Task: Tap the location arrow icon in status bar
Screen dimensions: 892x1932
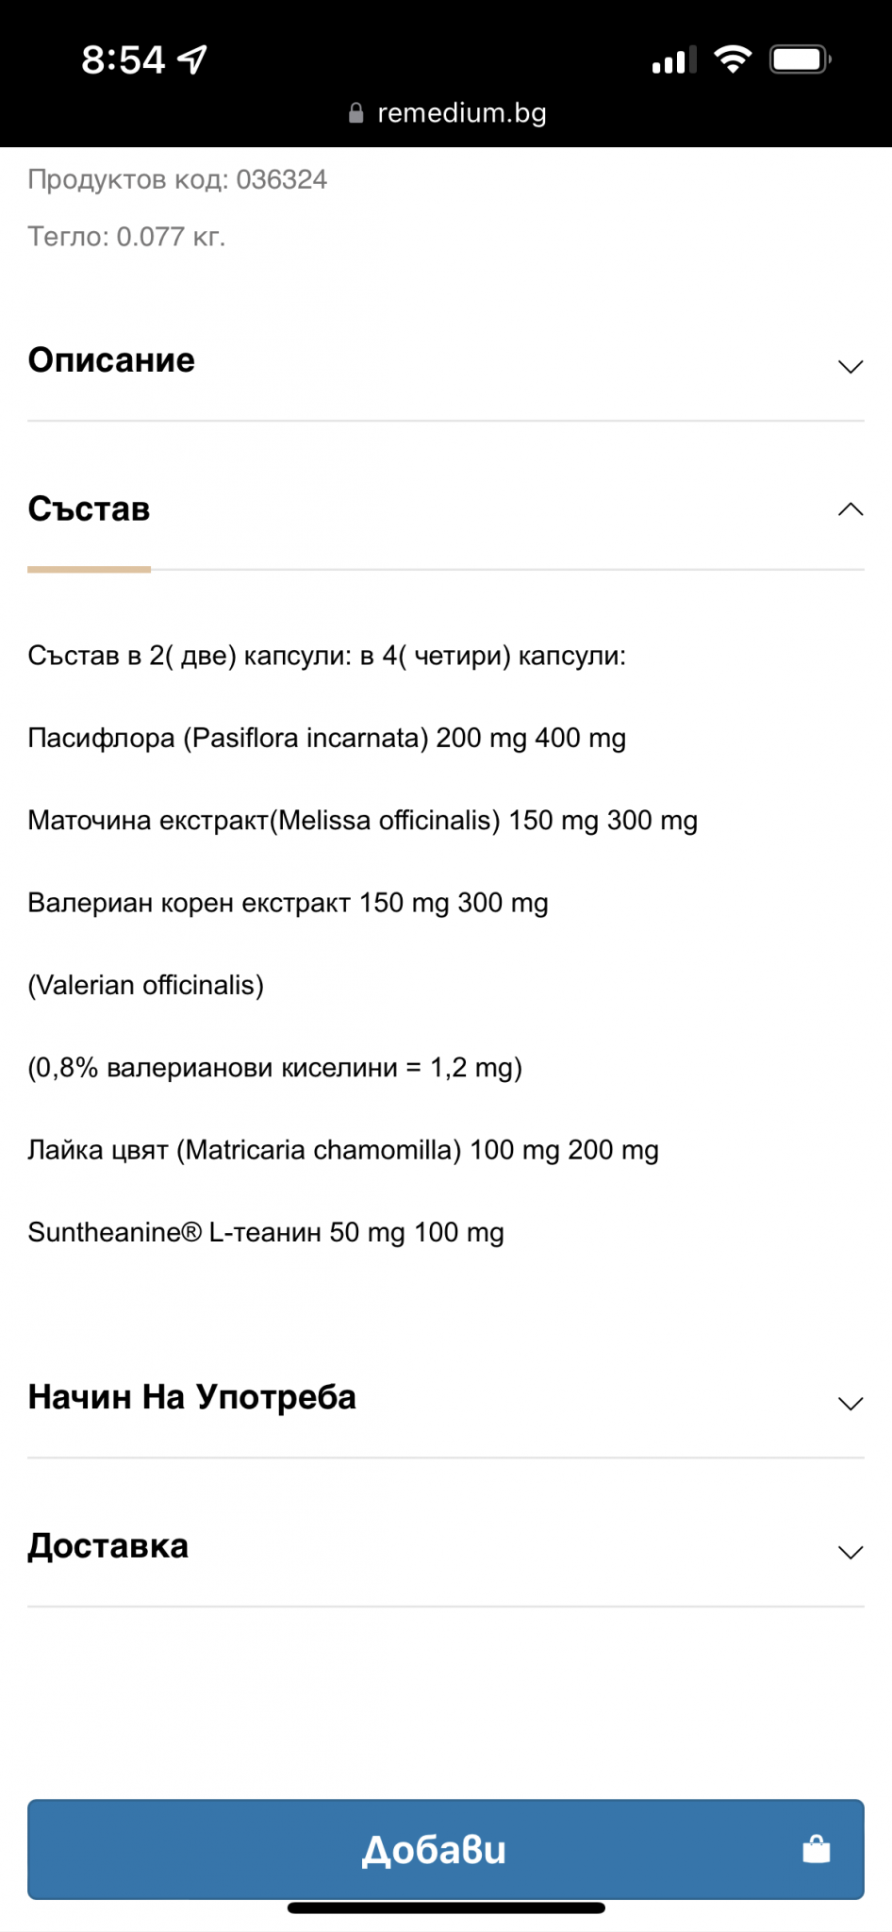Action: tap(192, 59)
